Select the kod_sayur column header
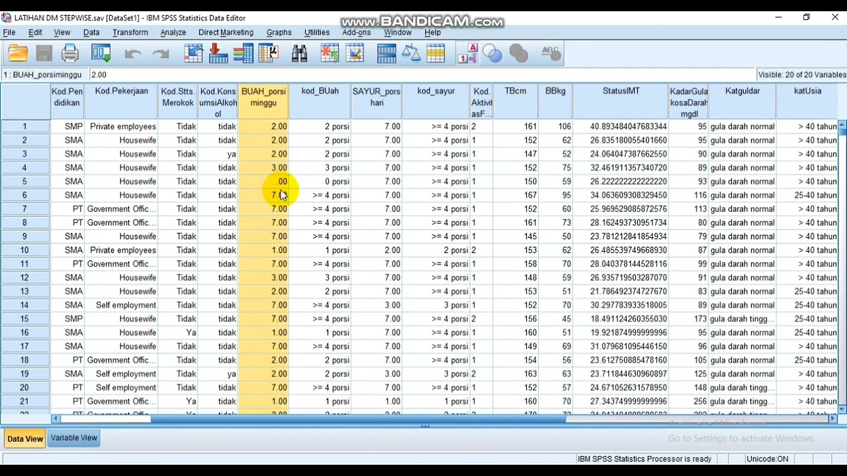 pos(436,101)
